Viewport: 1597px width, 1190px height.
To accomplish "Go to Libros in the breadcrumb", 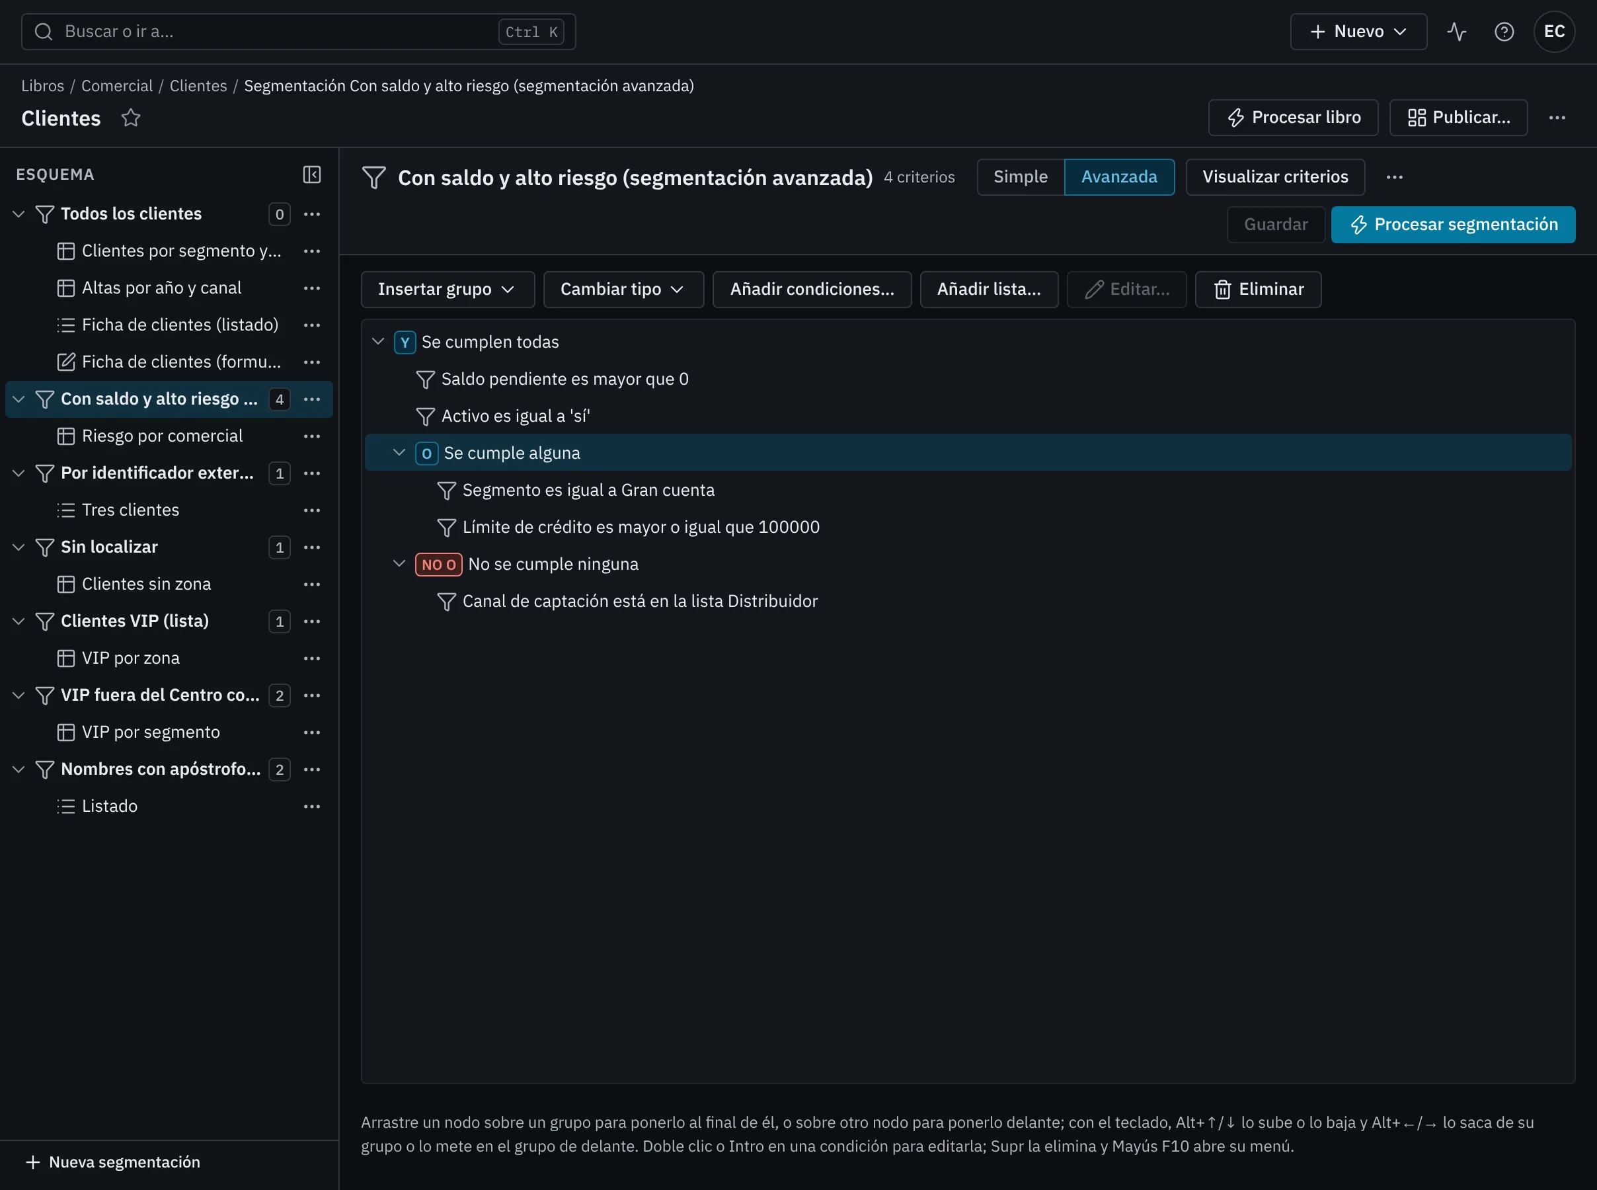I will click(42, 86).
